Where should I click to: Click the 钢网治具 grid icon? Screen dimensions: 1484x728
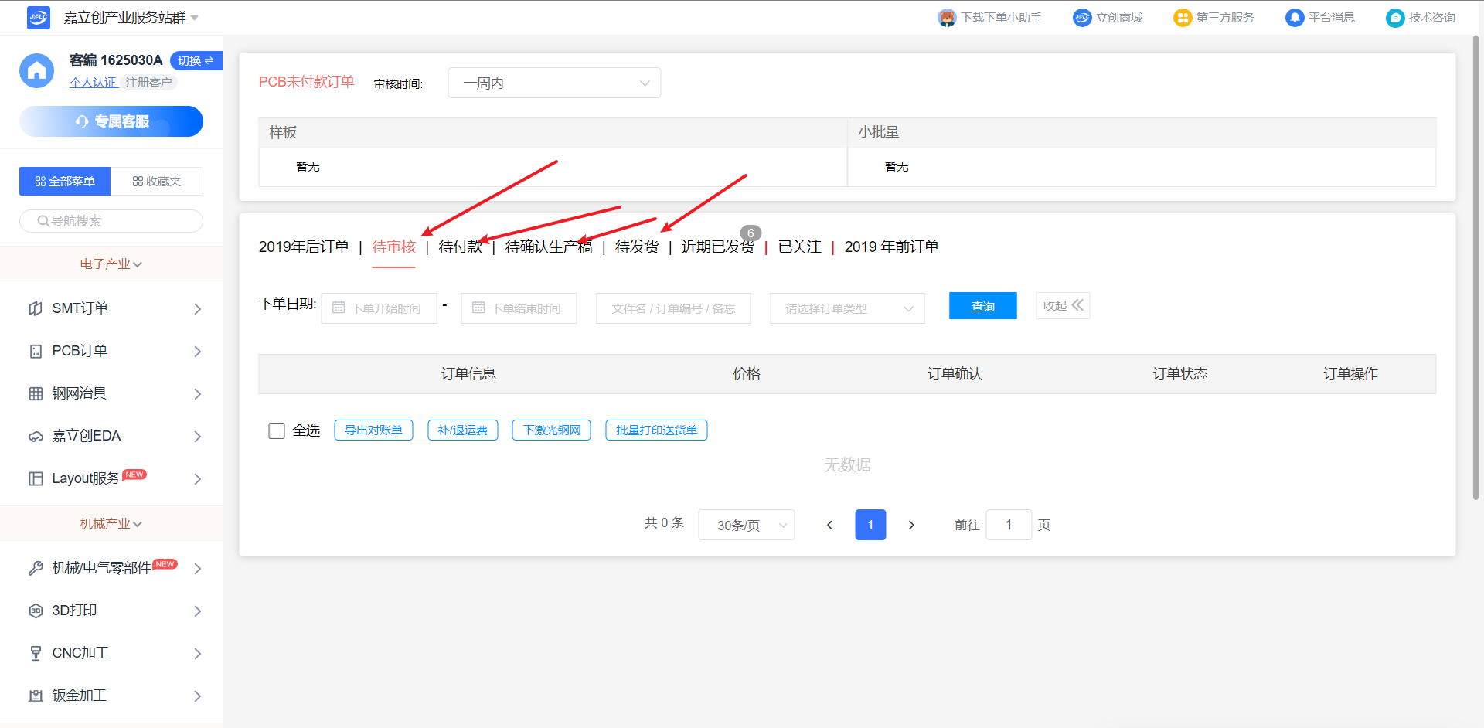pos(36,393)
